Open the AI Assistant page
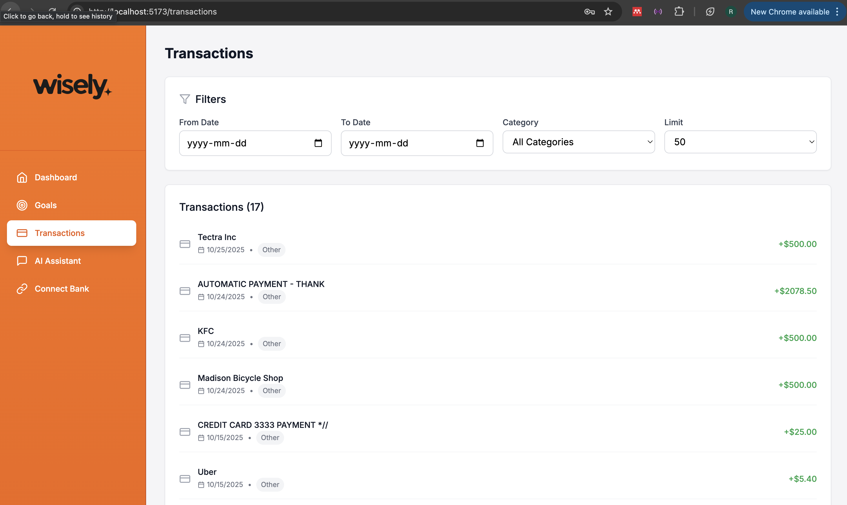 [58, 261]
